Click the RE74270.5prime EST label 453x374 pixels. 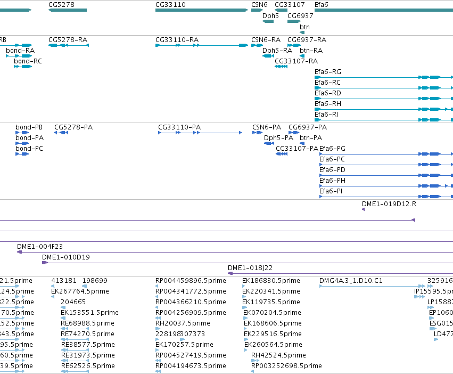tap(87, 334)
